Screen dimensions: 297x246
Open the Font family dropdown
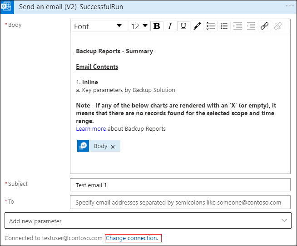point(99,26)
